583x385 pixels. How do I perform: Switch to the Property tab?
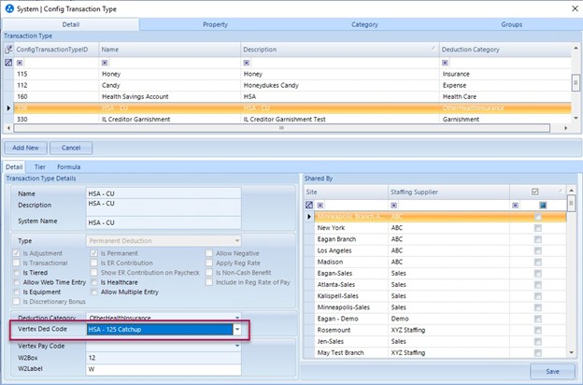pyautogui.click(x=215, y=24)
